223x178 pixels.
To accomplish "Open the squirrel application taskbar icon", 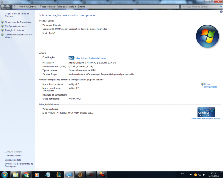I will point(80,175).
